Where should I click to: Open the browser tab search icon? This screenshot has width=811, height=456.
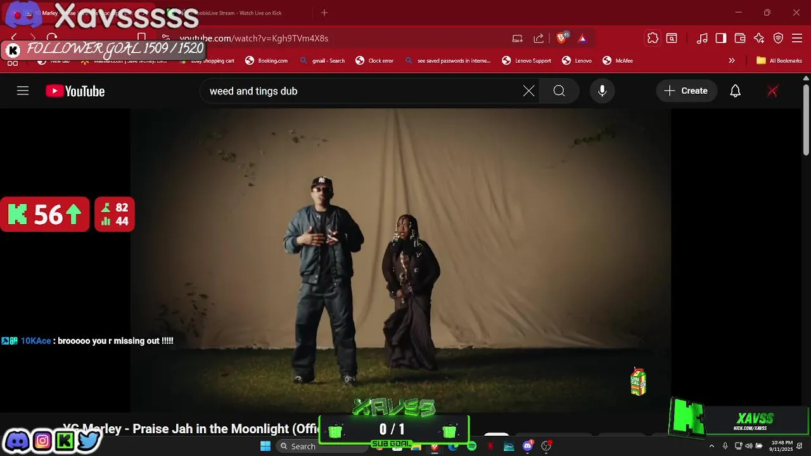pos(672,39)
